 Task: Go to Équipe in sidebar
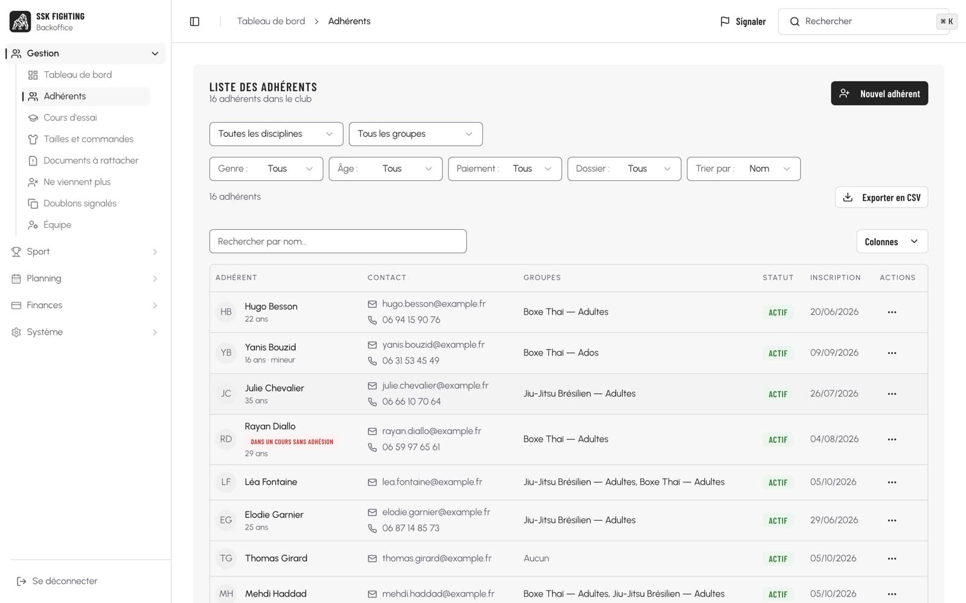coord(86,225)
